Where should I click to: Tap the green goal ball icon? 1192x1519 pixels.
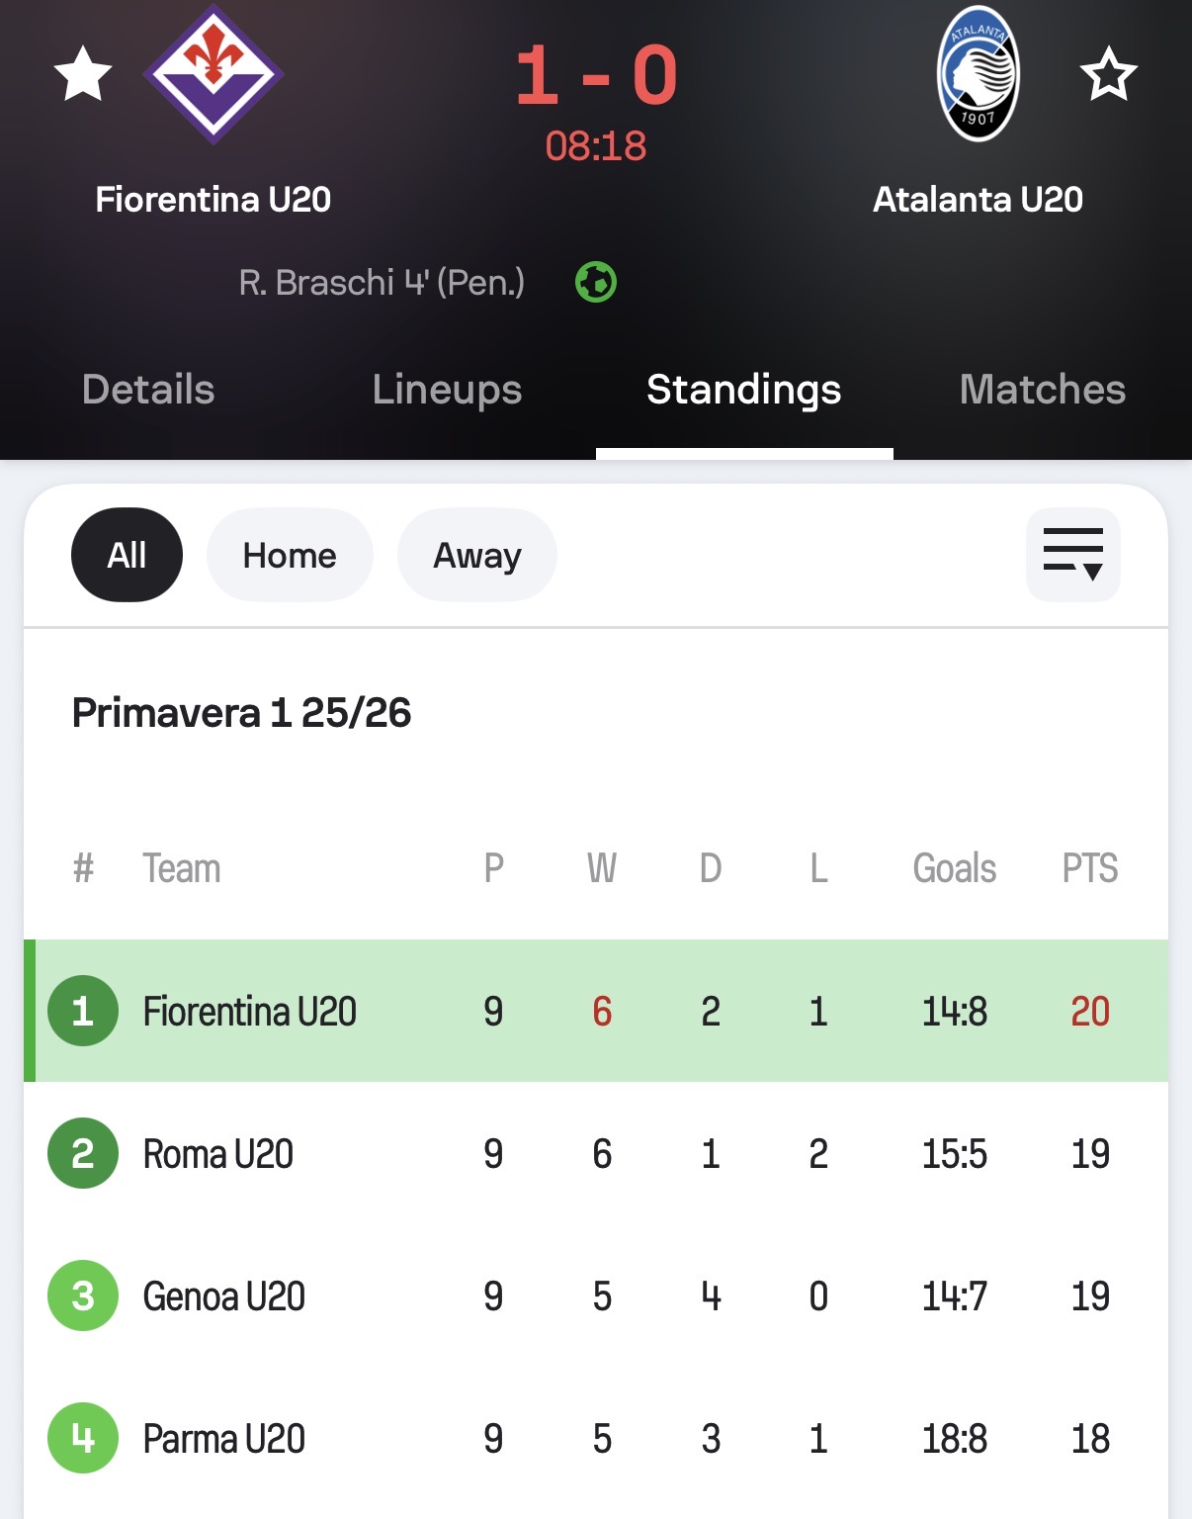click(x=596, y=283)
